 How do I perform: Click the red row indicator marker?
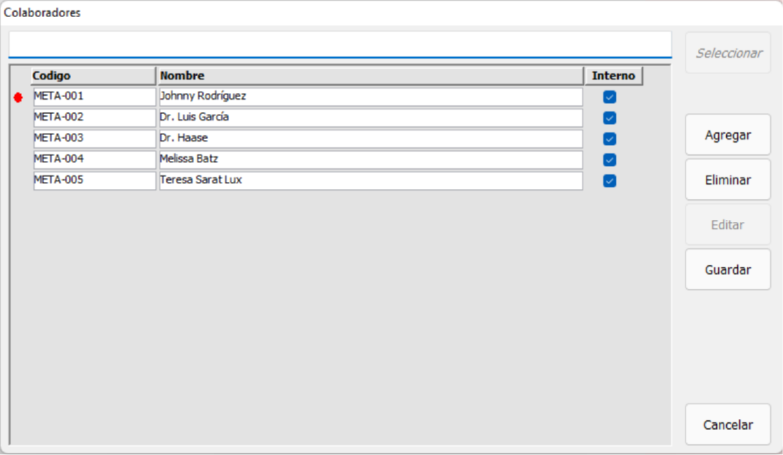coord(18,97)
